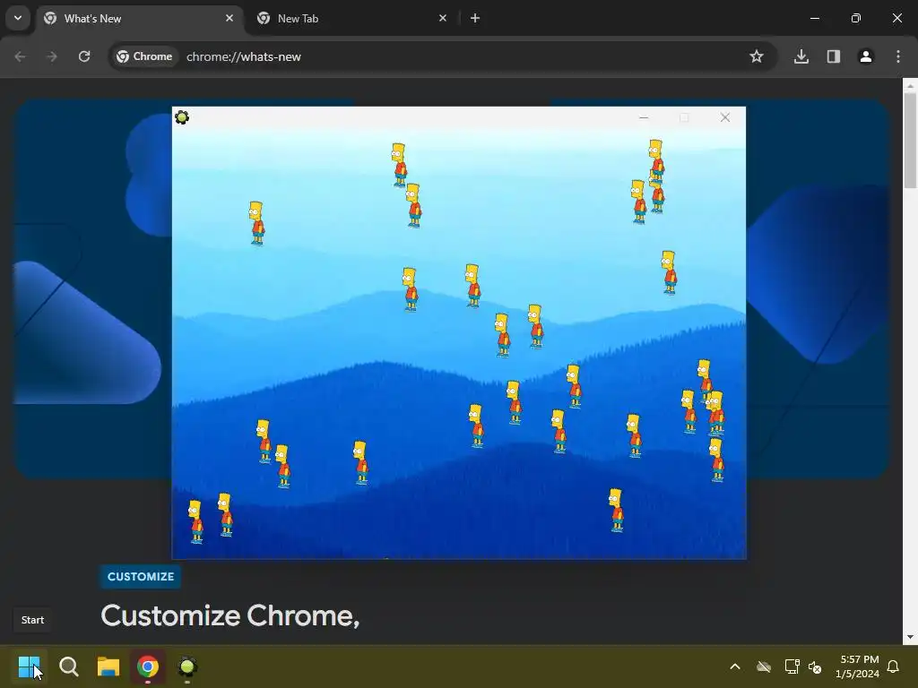The height and width of the screenshot is (688, 918).
Task: Open the notifications bell icon
Action: point(894,666)
